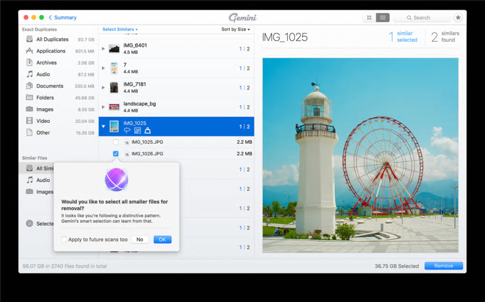
Task: Click the 36.75 GB Selected text
Action: [397, 266]
